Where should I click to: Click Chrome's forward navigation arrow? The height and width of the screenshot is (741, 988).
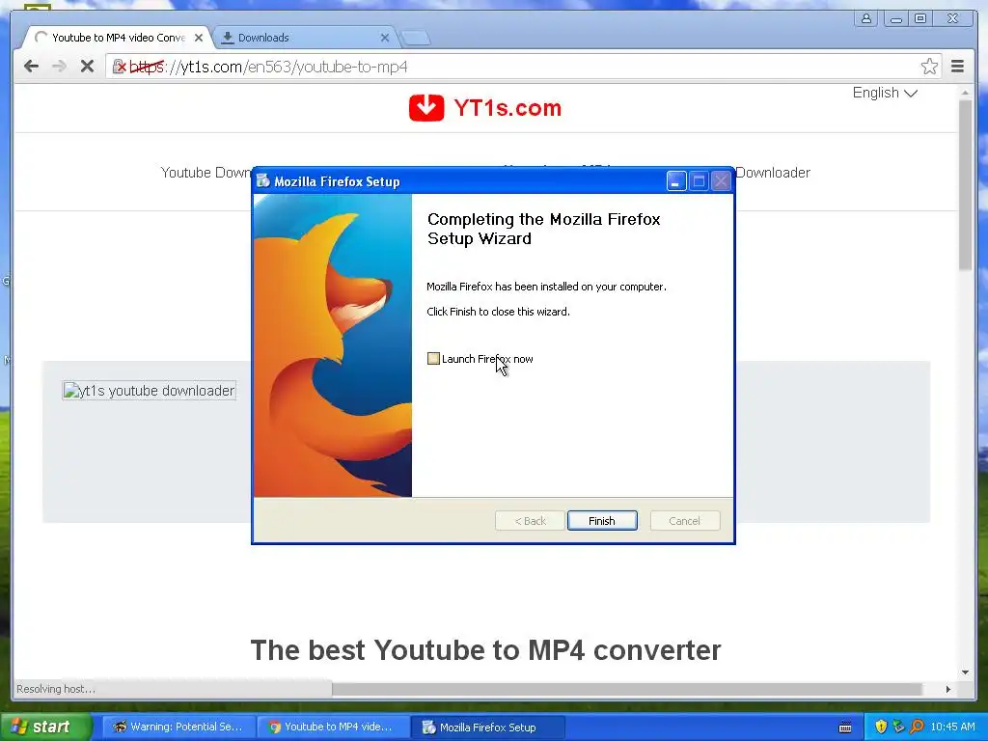[59, 67]
